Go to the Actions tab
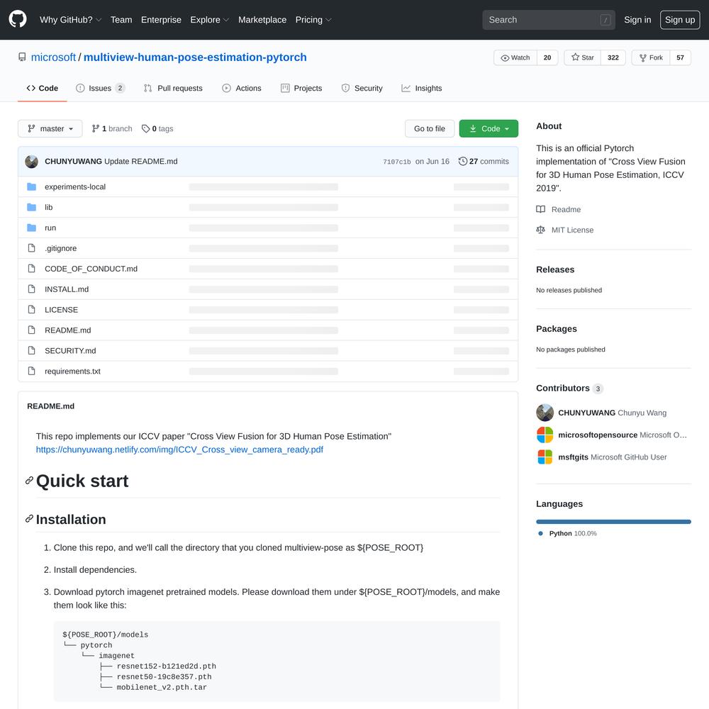The height and width of the screenshot is (709, 709). click(242, 88)
